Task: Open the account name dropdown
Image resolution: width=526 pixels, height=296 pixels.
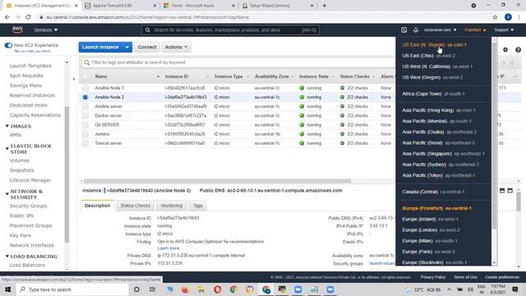Action: coord(440,30)
